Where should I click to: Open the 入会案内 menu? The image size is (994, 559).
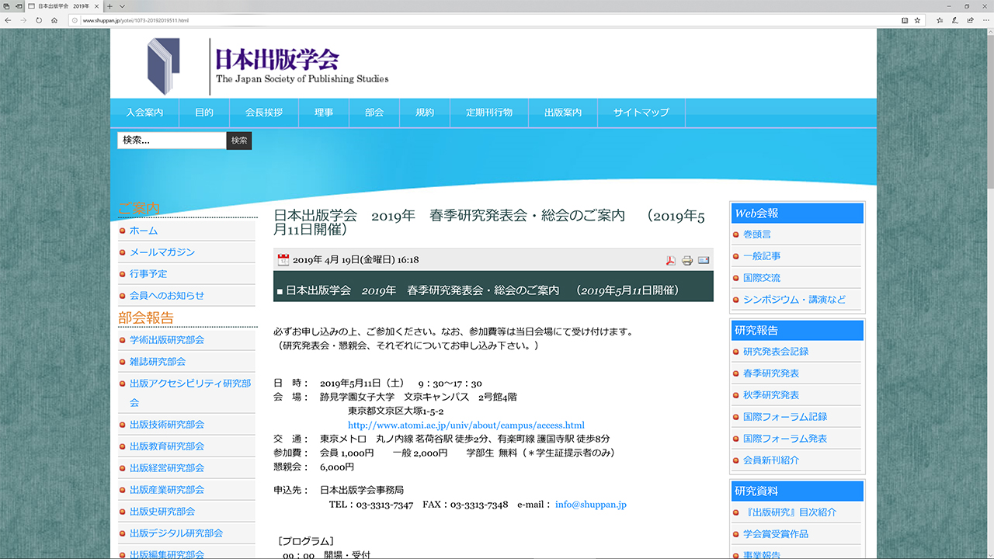[x=144, y=113]
